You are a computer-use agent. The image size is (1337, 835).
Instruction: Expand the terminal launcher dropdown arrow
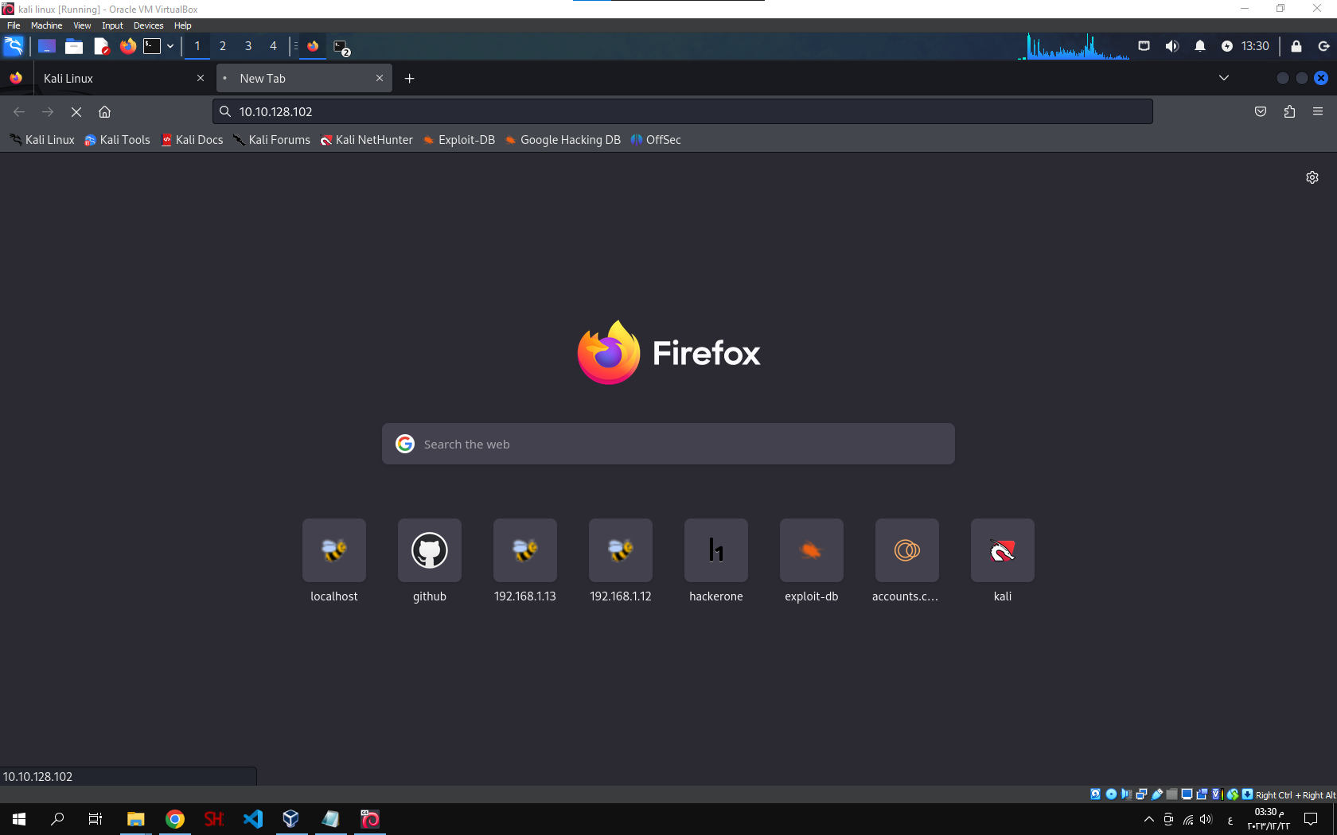point(170,46)
